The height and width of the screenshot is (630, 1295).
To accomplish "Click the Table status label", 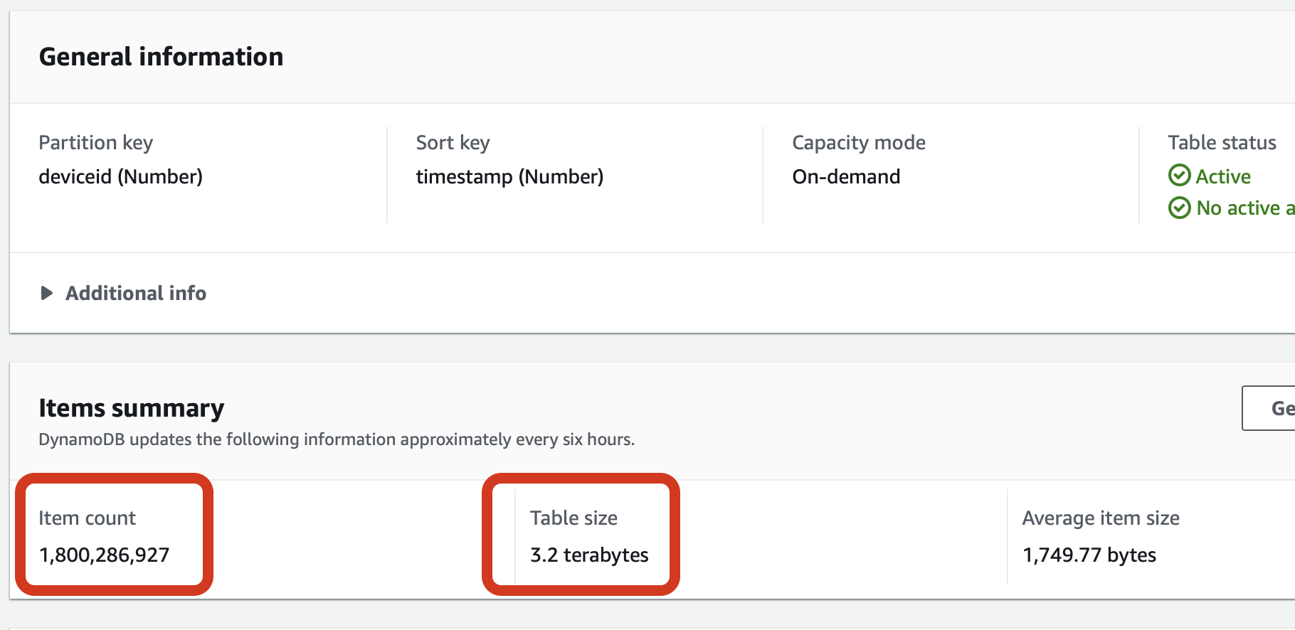I will tap(1222, 142).
